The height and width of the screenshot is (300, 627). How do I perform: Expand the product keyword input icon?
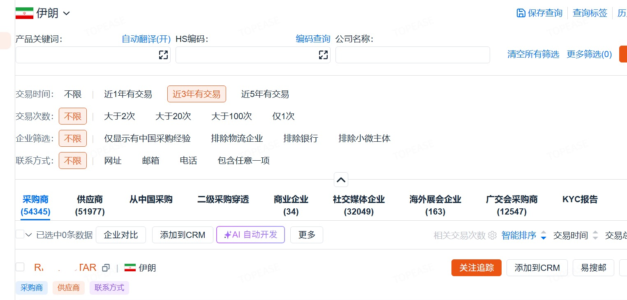coord(163,55)
